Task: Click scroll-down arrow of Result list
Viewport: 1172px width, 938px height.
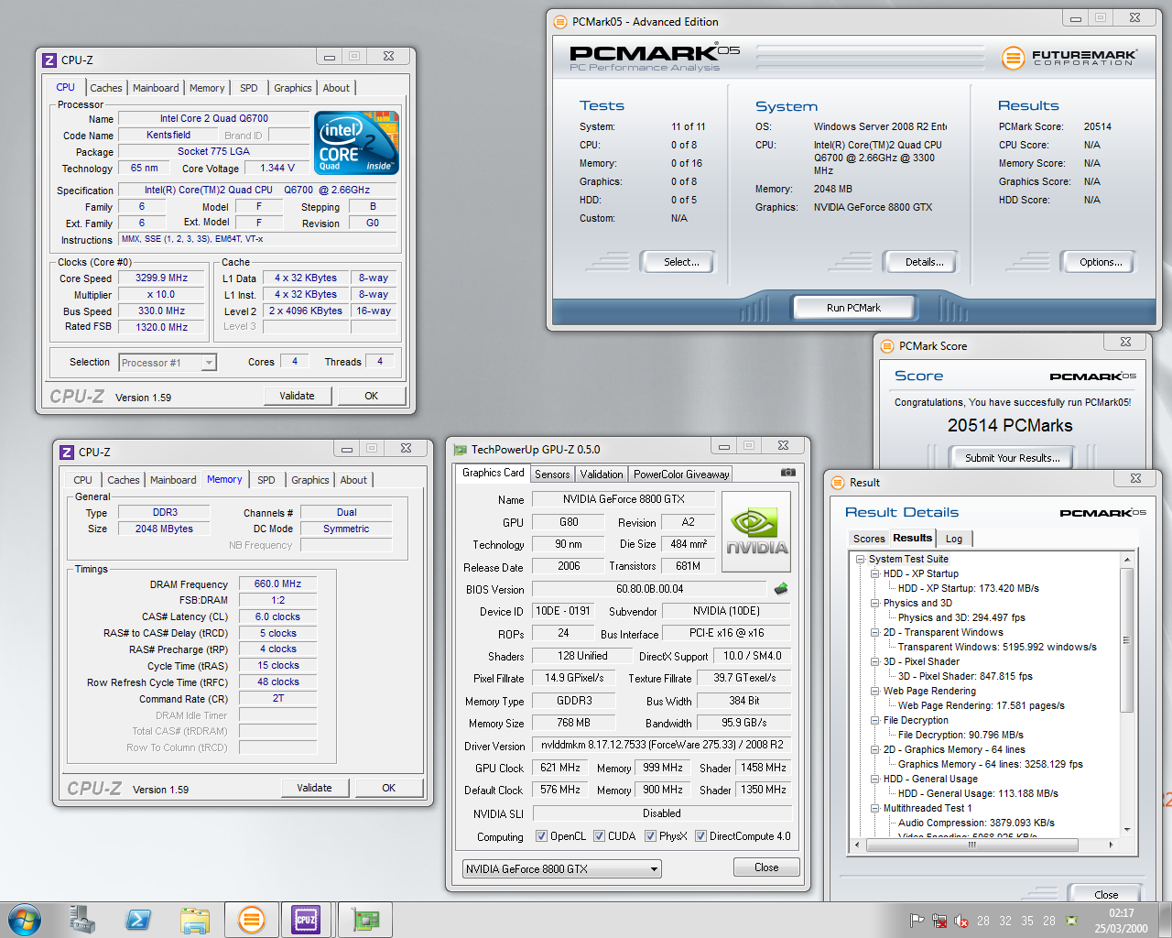Action: (x=1127, y=831)
